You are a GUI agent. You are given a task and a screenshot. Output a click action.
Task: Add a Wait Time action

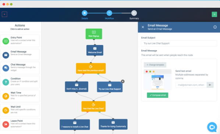click(20, 96)
